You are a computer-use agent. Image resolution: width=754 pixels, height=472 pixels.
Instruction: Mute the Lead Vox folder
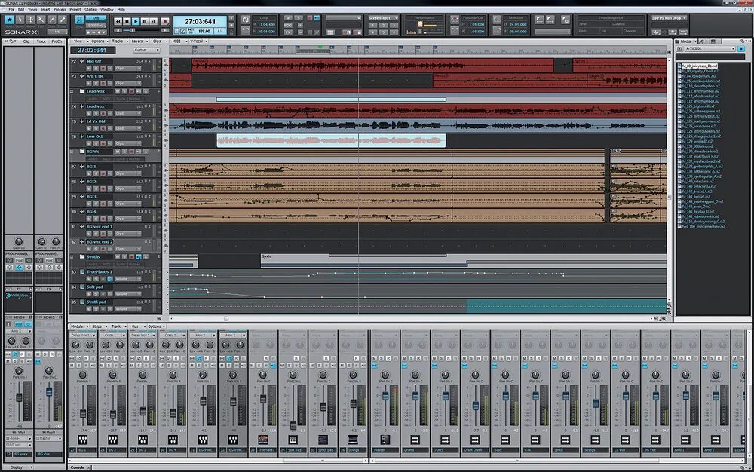click(x=118, y=91)
